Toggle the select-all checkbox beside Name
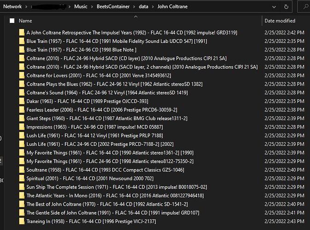Image resolution: width=310 pixels, height=230 pixels. (12, 21)
